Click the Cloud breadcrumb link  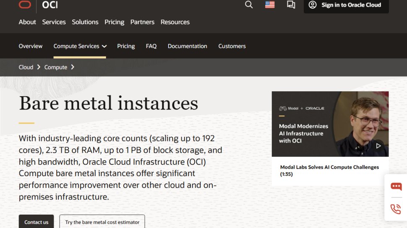[x=26, y=67]
